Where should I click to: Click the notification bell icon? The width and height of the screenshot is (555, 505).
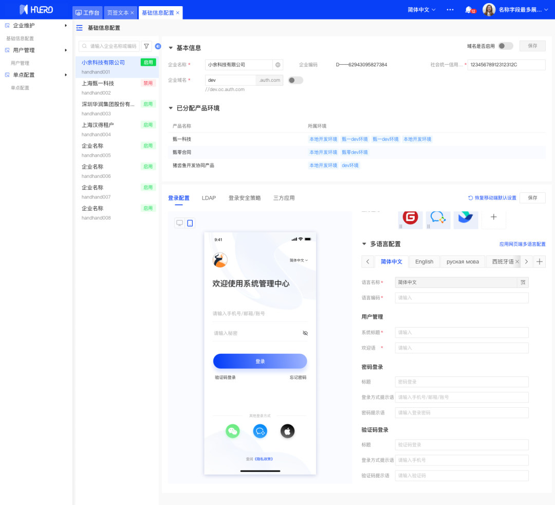(468, 10)
